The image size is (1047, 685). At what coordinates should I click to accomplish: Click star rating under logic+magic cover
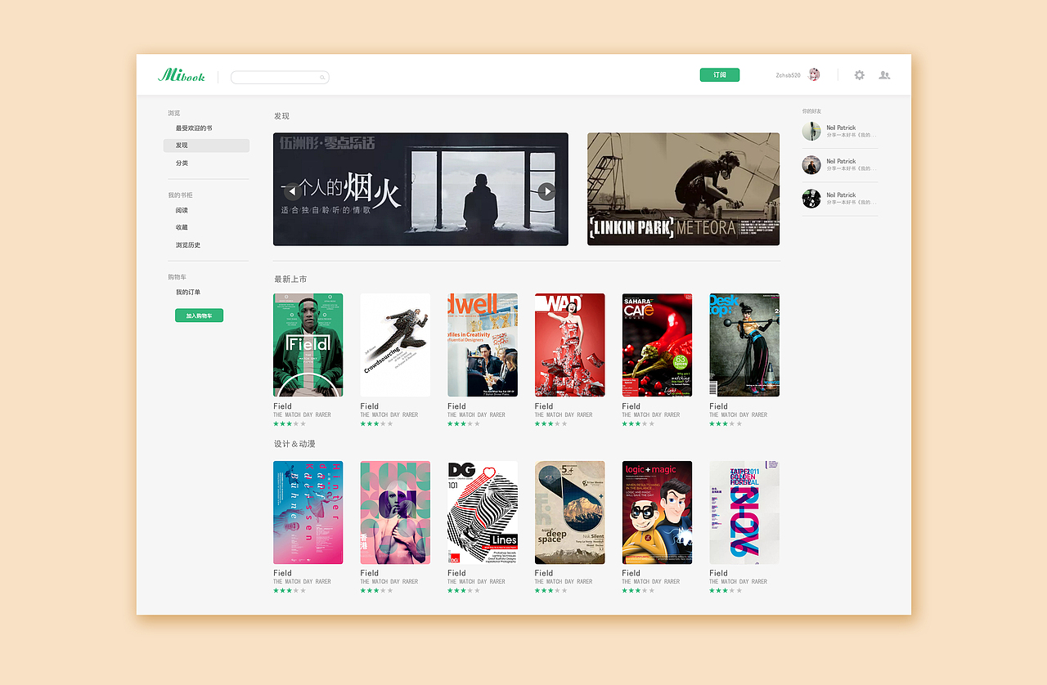coord(639,590)
